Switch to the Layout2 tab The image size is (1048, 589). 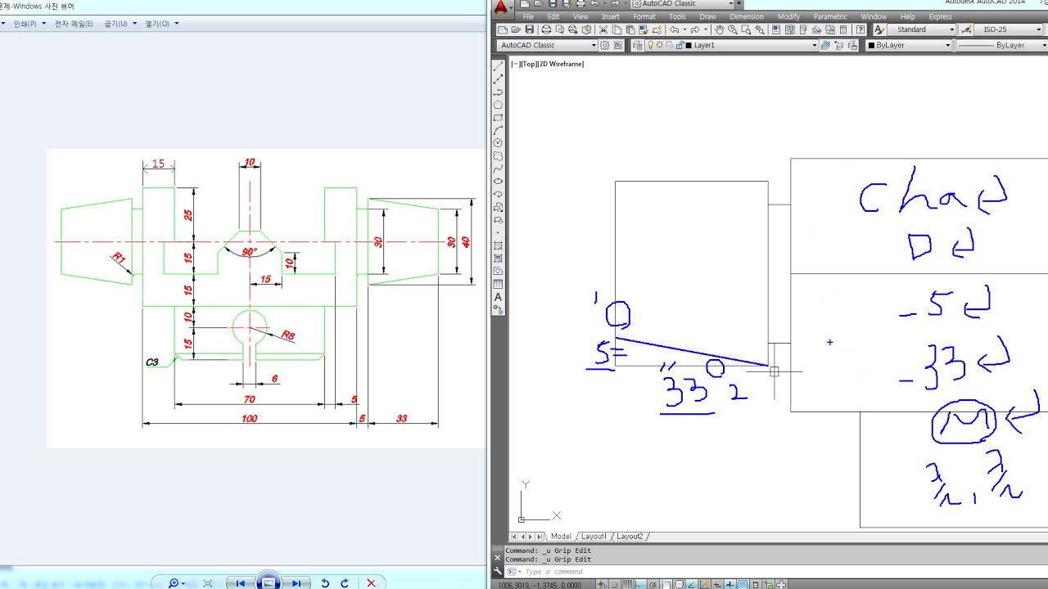coord(630,537)
